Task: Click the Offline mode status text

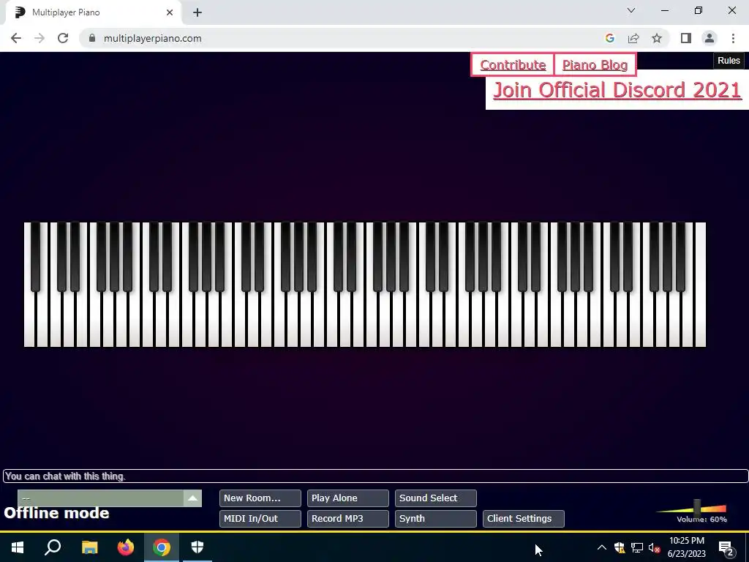Action: coord(56,513)
